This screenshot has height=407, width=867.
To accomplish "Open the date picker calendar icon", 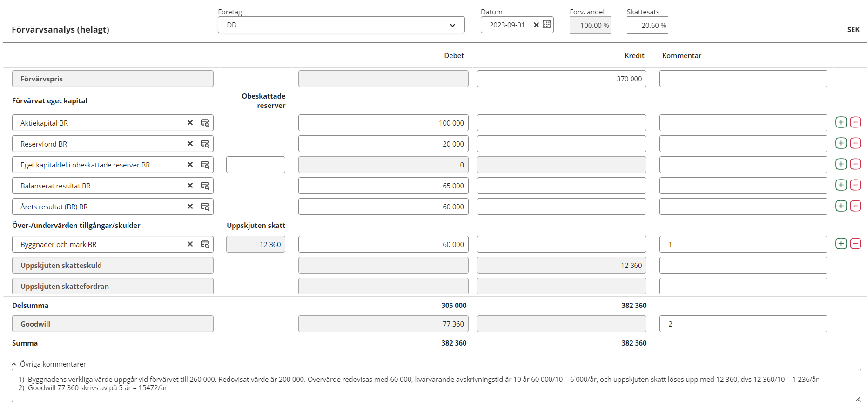I will pos(547,25).
